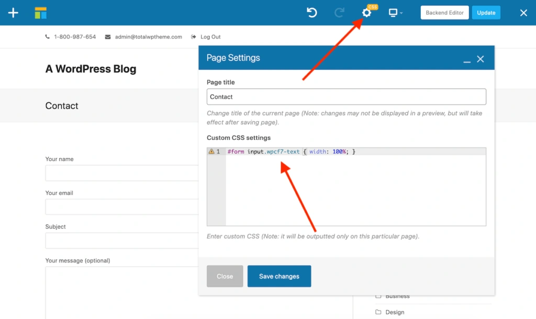The height and width of the screenshot is (319, 536).
Task: Minimize the Page Settings panel
Action: [x=467, y=60]
